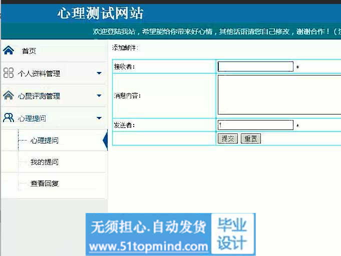Click inside the 消息内容 text area
The height and width of the screenshot is (256, 341).
(279, 95)
